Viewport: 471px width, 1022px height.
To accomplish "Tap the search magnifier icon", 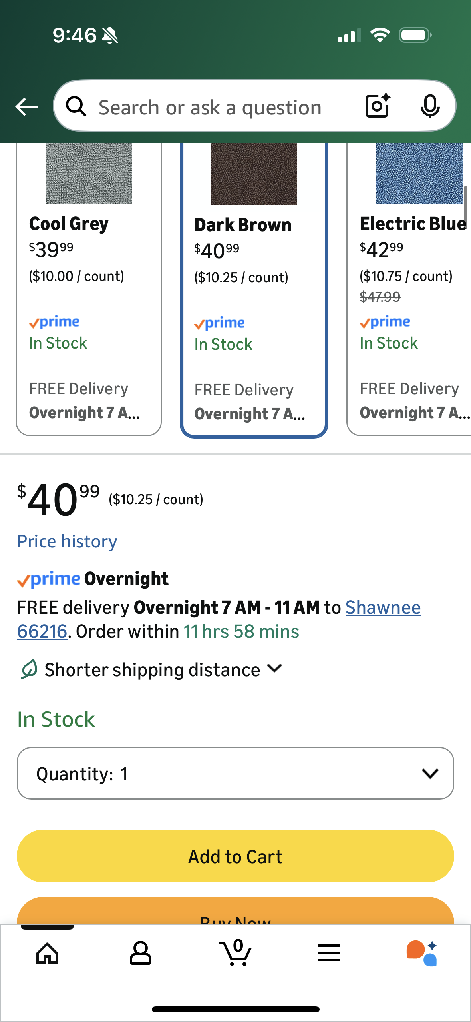I will click(76, 107).
